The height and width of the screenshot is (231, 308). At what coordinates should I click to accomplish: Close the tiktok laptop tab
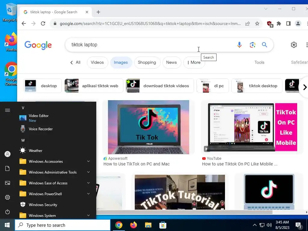87,12
